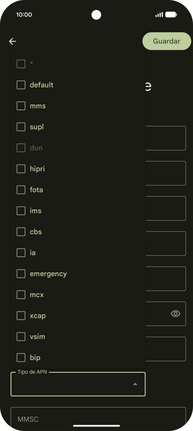193x431 pixels.
Task: Check the mcx checkbox
Action: (21, 295)
